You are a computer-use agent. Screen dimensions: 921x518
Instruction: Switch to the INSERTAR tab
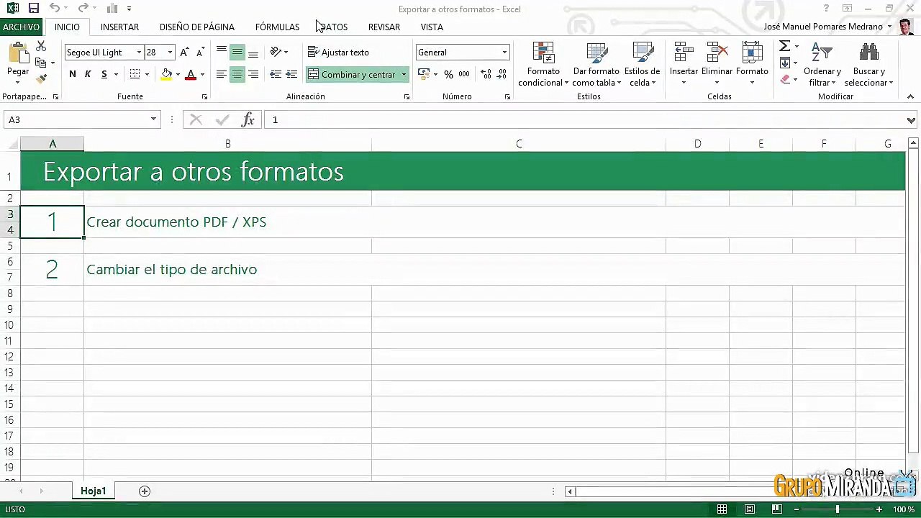click(x=119, y=27)
